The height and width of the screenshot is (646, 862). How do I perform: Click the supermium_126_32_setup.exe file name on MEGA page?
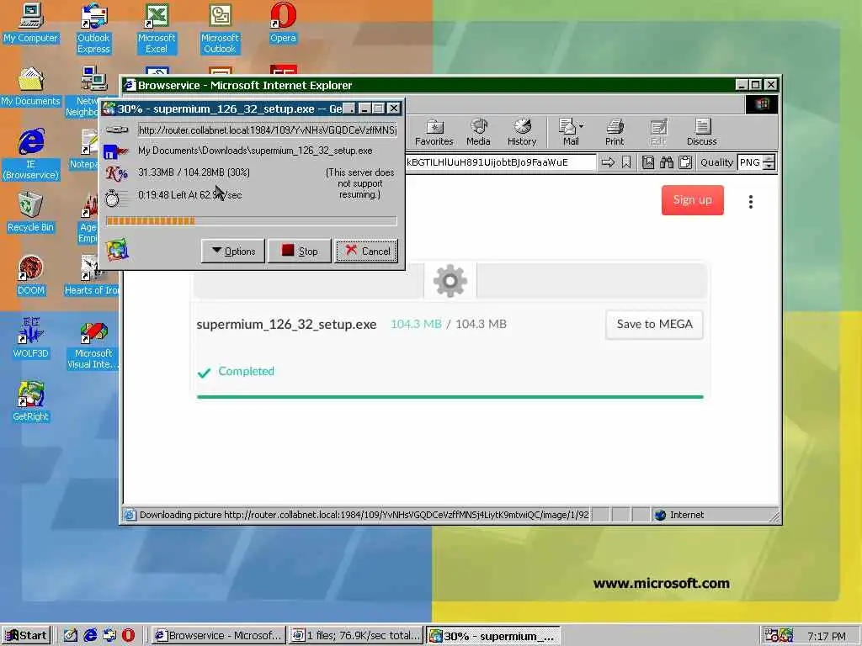coord(286,324)
